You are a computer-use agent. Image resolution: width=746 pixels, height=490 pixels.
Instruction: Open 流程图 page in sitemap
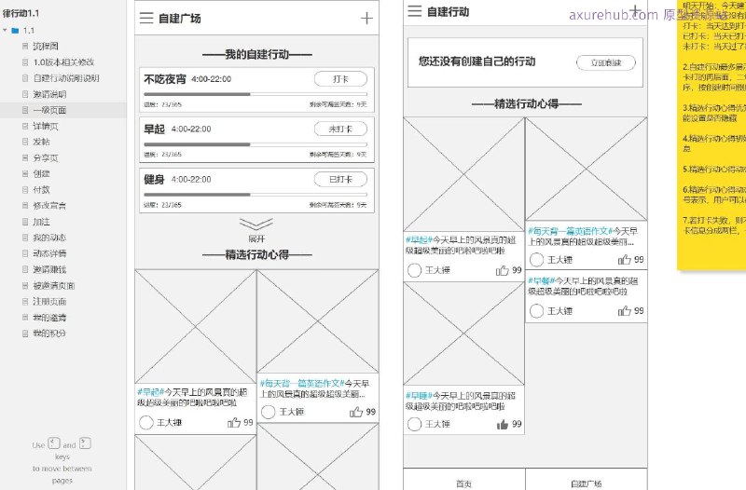point(46,46)
